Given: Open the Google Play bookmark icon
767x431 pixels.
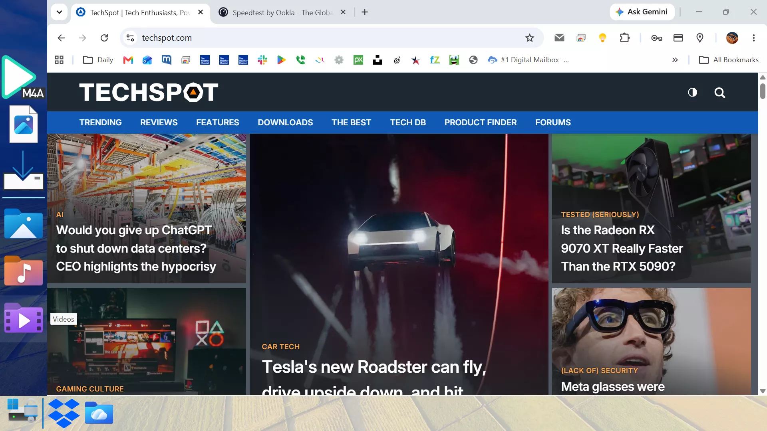Looking at the screenshot, I should (282, 60).
